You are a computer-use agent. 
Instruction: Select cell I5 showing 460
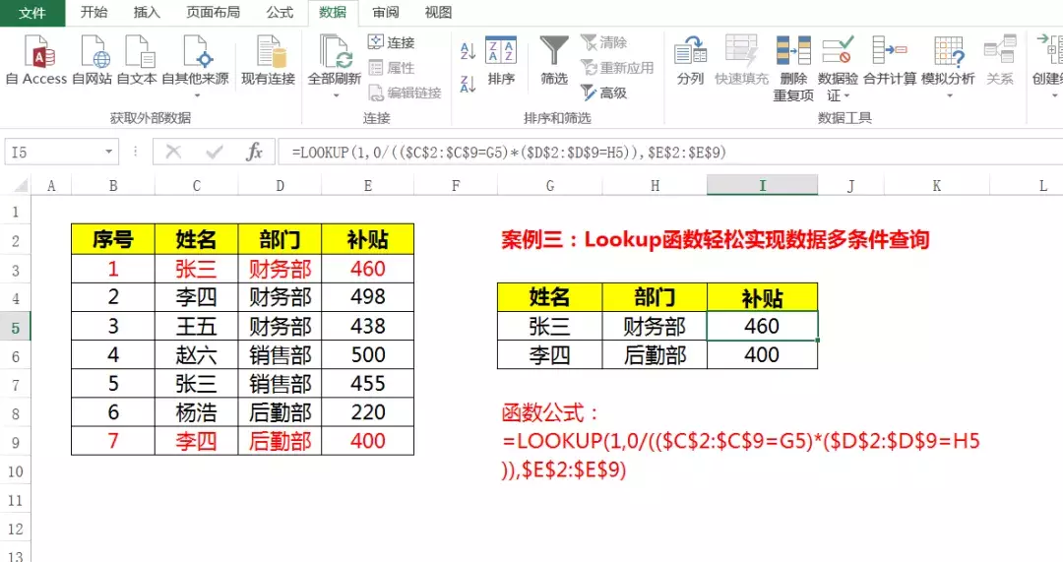(762, 326)
